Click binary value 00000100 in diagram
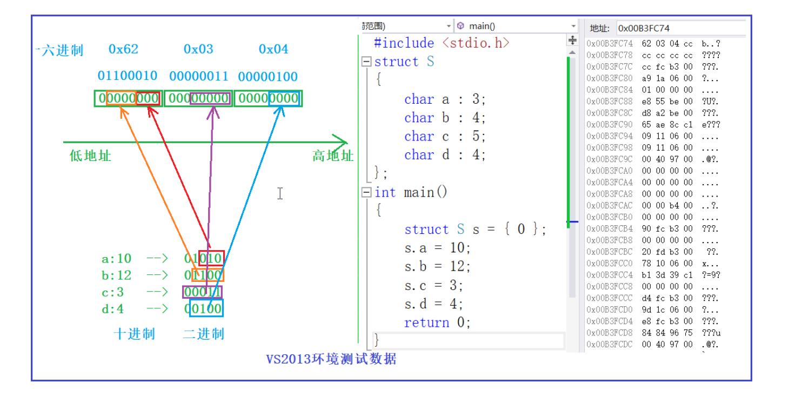Image resolution: width=789 pixels, height=404 pixels. pyautogui.click(x=269, y=76)
